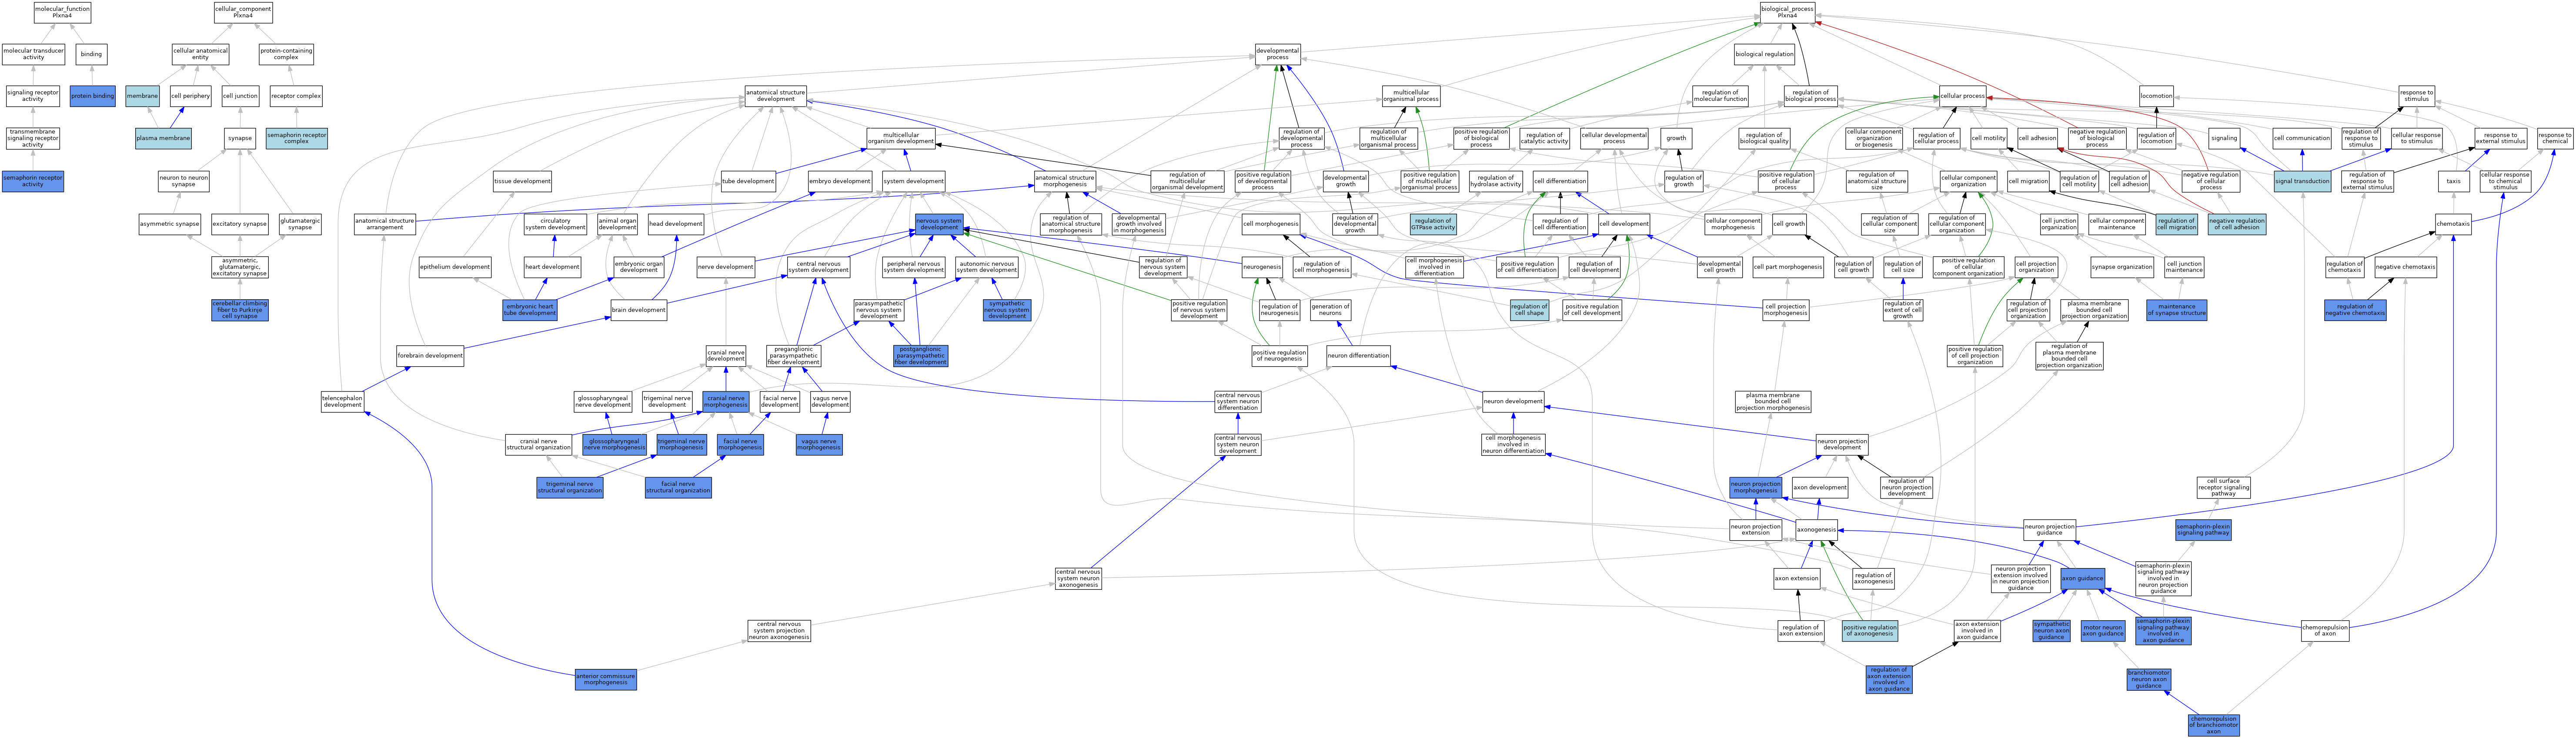Select 'negative regulation of cell adhesion' node
Viewport: 2576px width, 739px height.
[2237, 224]
